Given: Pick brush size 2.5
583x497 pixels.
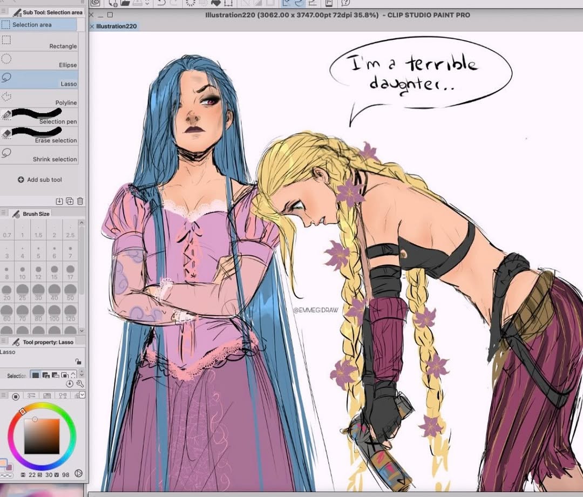Looking at the screenshot, I should click(x=70, y=230).
